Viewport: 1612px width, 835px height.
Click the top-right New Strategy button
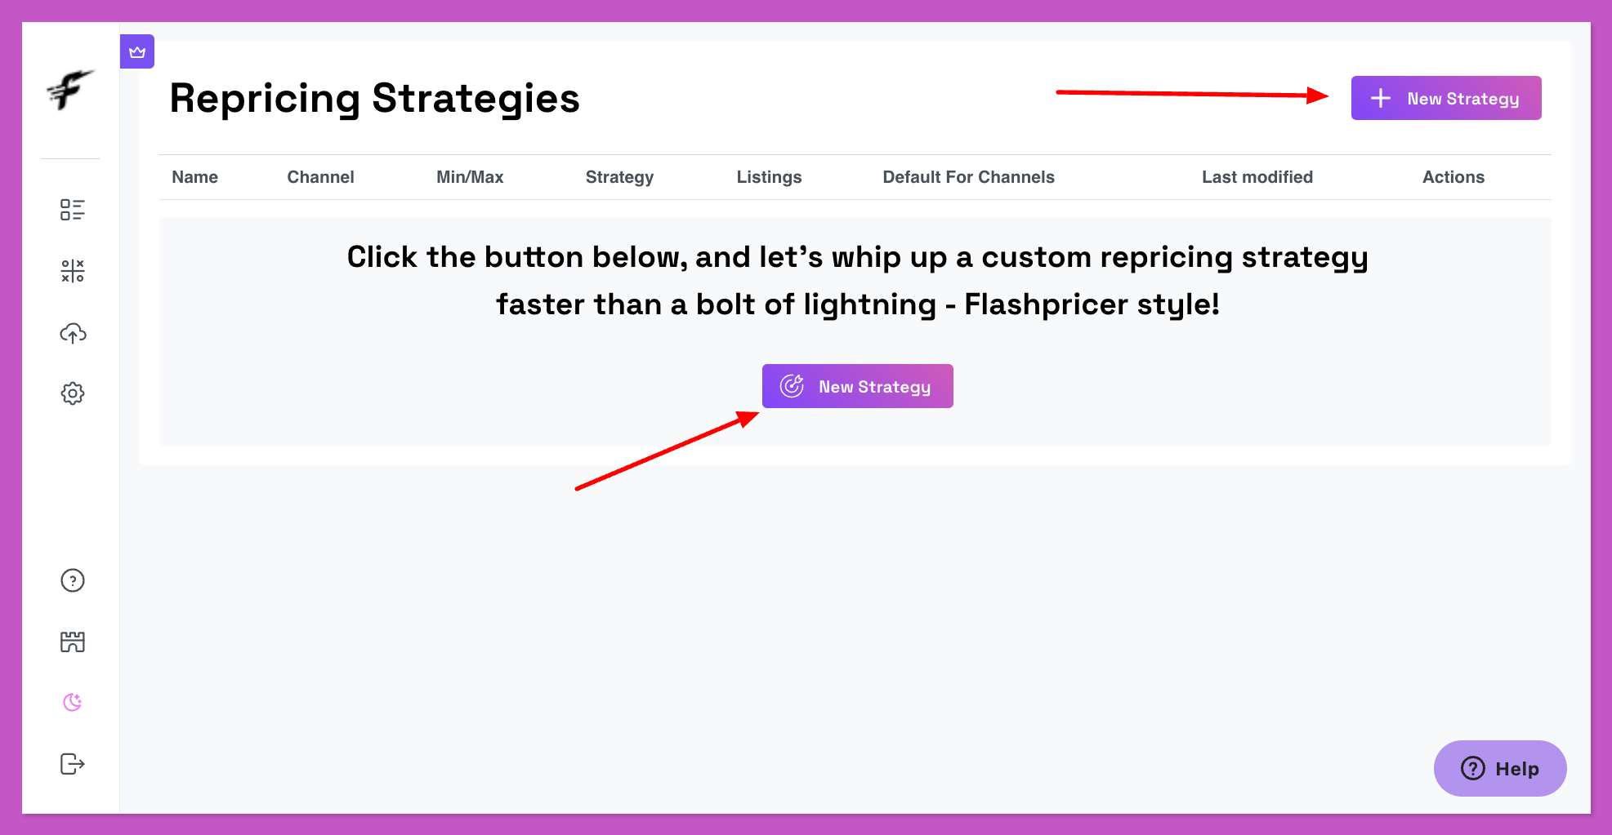tap(1446, 98)
